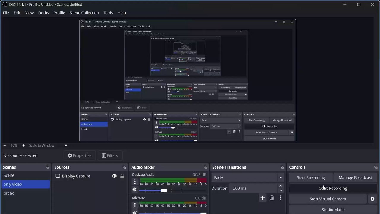This screenshot has width=380, height=214.
Task: Click Manage Broadcast
Action: tap(355, 177)
